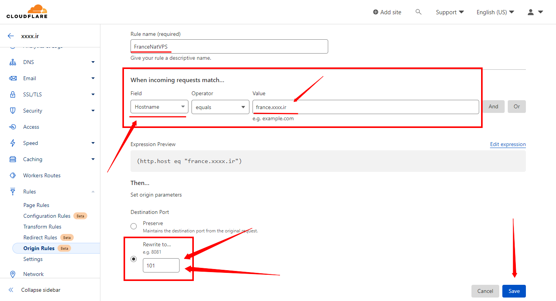Click the Expression Preview code box
The width and height of the screenshot is (556, 301).
coord(328,161)
